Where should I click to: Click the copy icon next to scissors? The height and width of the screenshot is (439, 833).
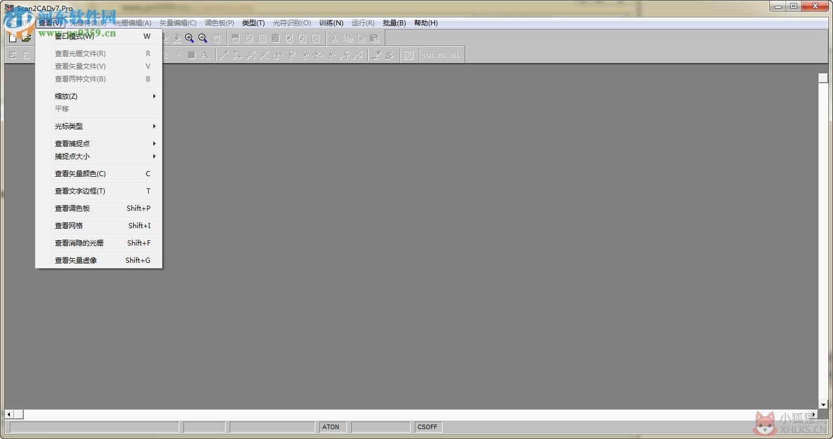pyautogui.click(x=348, y=39)
